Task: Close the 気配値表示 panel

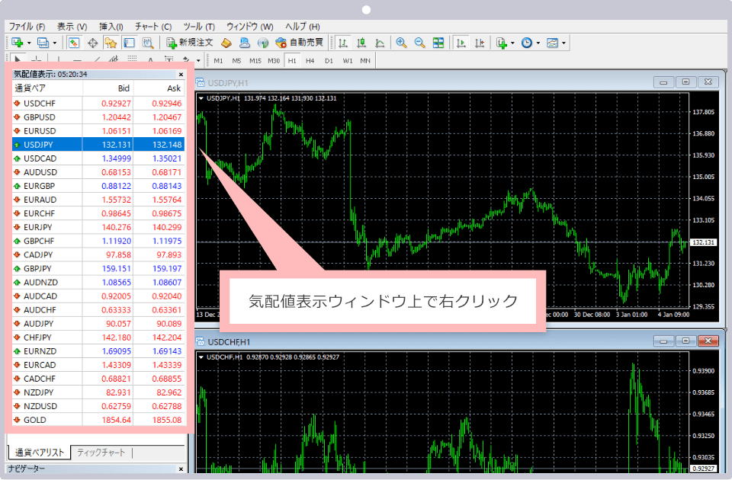Action: tap(181, 75)
